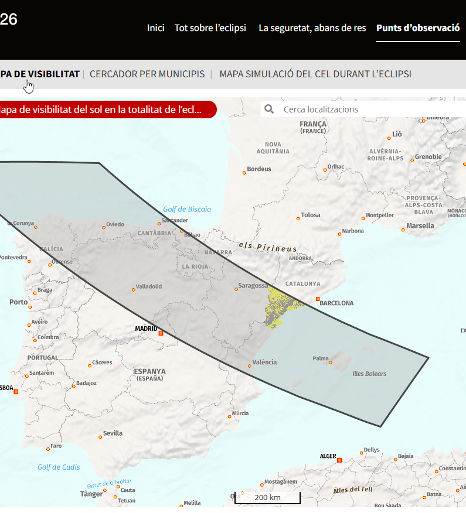Click the Barcelona city marker
The image size is (466, 513).
pyautogui.click(x=317, y=299)
